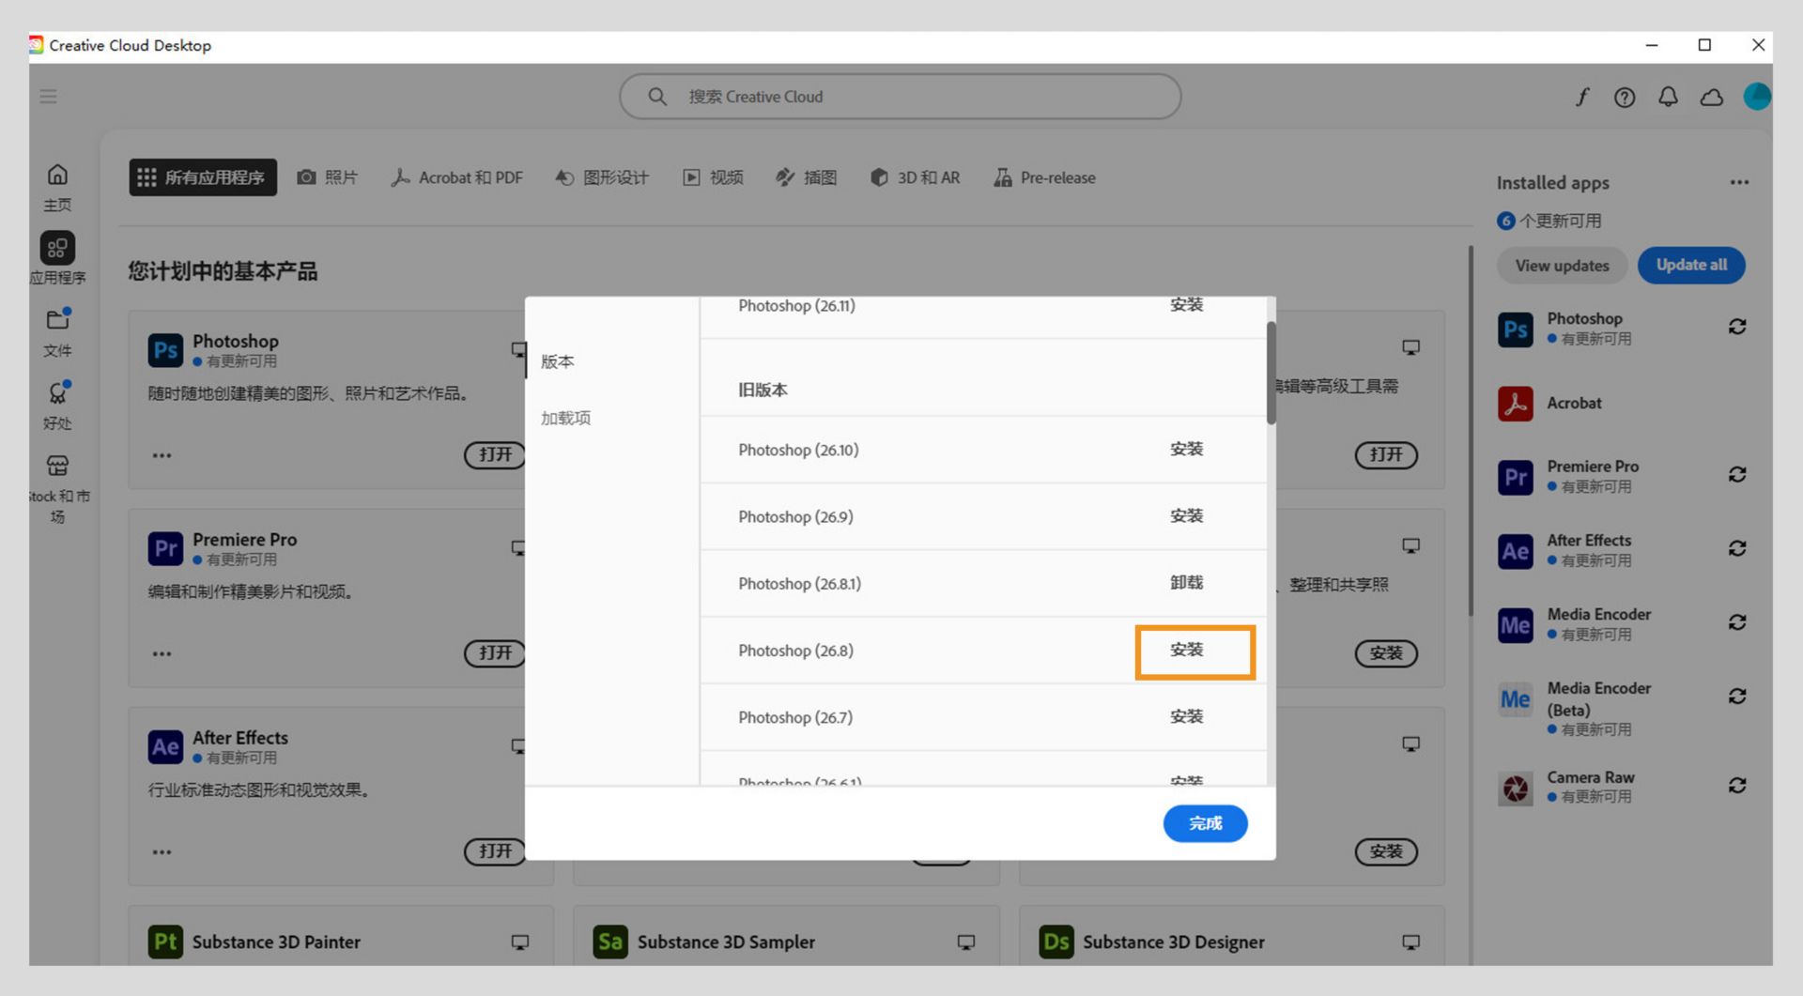Click Media Encoder update refresh icon

click(x=1737, y=622)
